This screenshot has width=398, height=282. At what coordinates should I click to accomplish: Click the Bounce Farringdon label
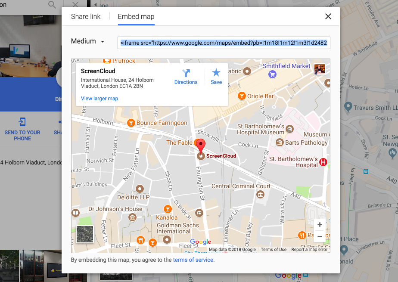(162, 123)
